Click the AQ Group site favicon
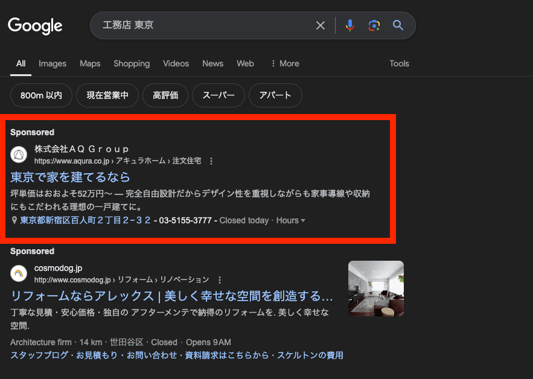 19,155
